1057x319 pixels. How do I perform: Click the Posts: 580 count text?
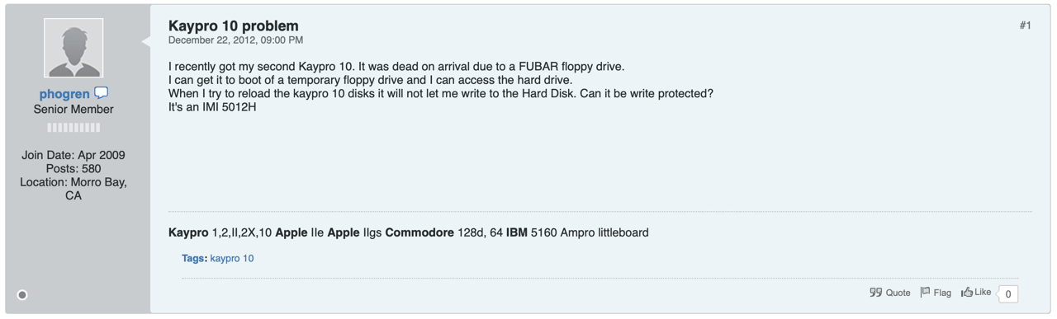coord(73,169)
